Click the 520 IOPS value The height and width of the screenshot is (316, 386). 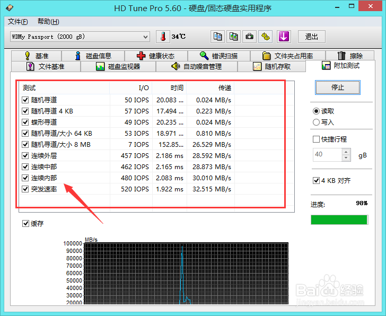[x=135, y=189]
